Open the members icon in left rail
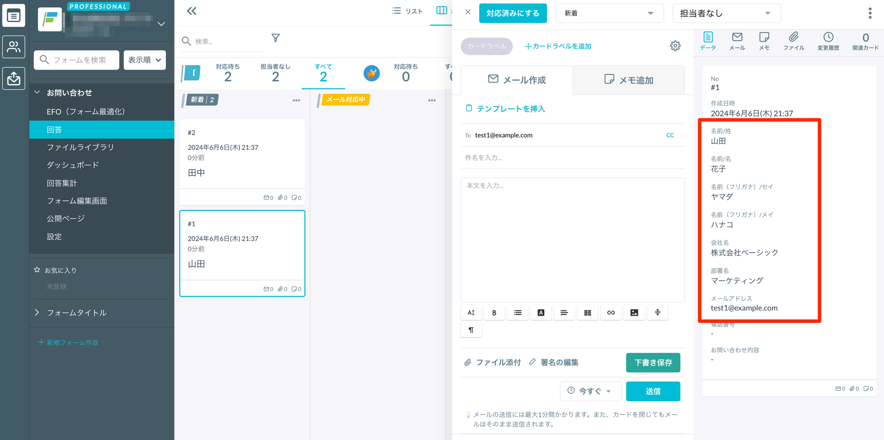 13,47
